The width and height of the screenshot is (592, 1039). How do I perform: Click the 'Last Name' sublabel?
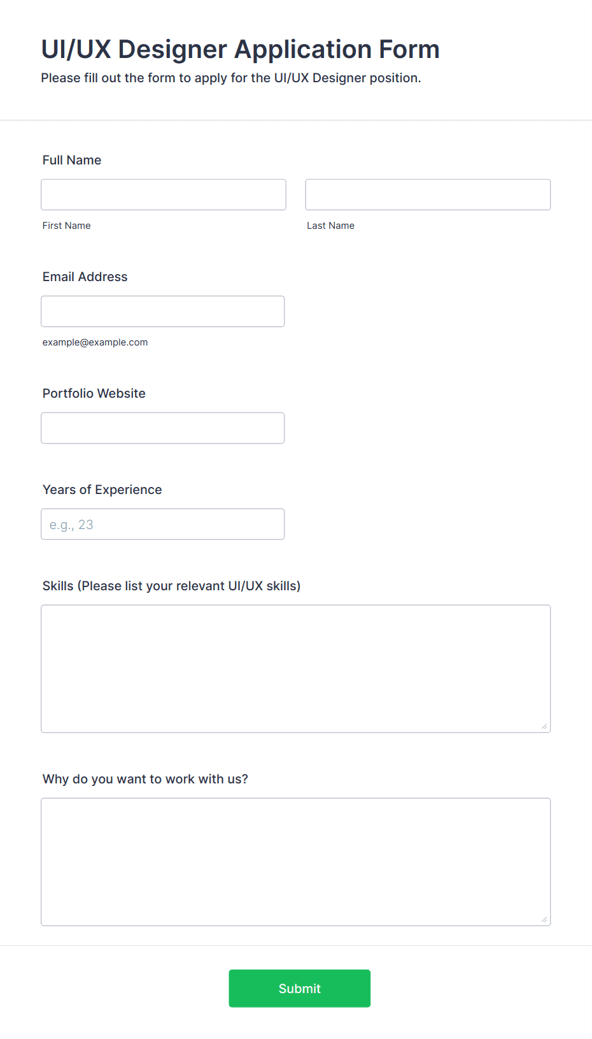tap(331, 226)
